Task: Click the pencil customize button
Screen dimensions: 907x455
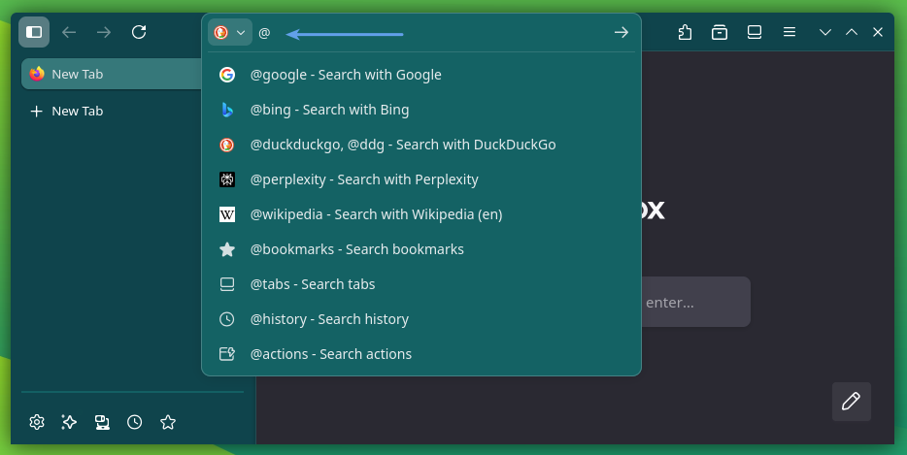Action: click(x=851, y=401)
